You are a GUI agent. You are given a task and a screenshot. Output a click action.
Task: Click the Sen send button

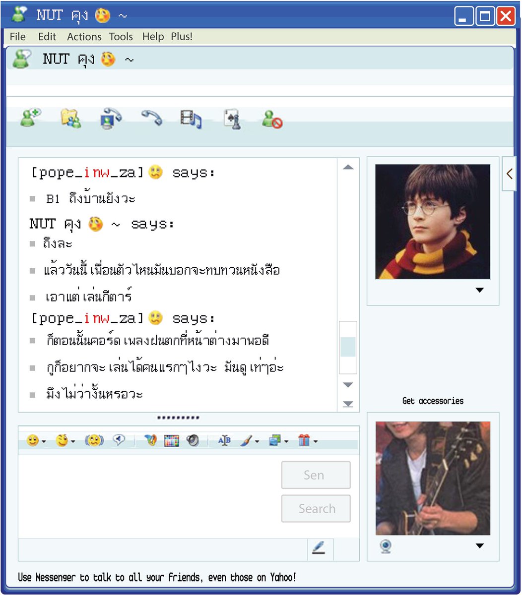pos(316,475)
